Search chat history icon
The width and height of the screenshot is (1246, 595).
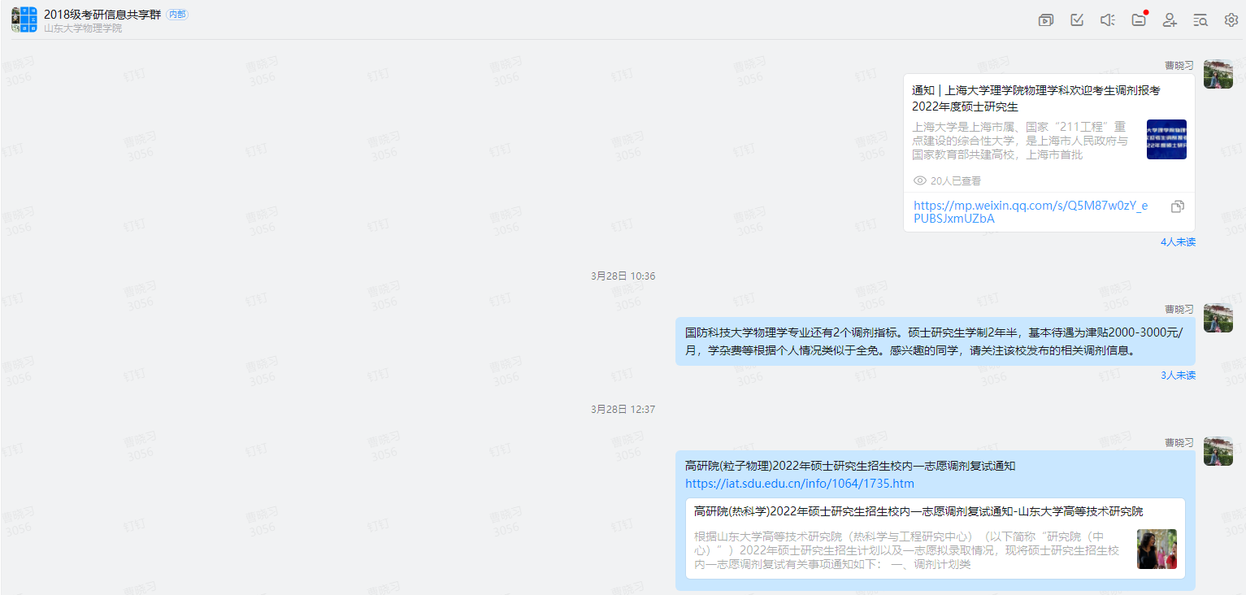[1200, 20]
